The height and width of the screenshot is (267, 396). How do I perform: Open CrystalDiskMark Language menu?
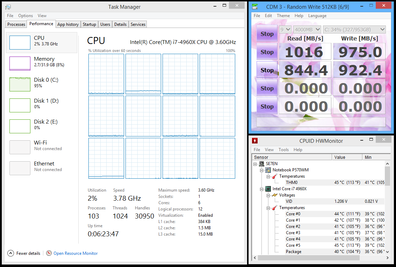pyautogui.click(x=317, y=16)
